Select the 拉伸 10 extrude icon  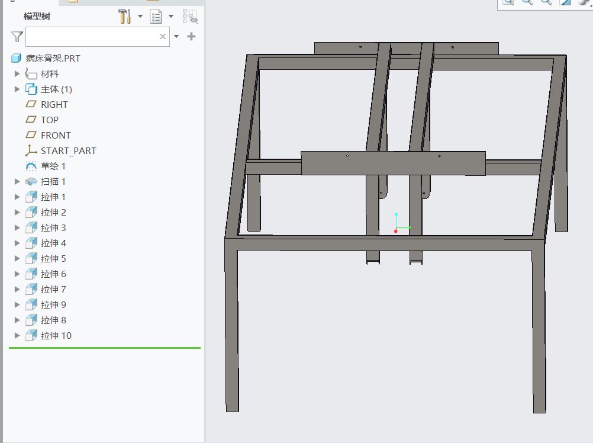point(31,336)
